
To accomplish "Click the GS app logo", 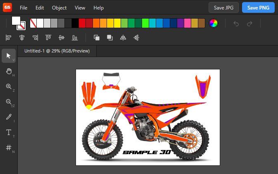I will (x=7, y=7).
